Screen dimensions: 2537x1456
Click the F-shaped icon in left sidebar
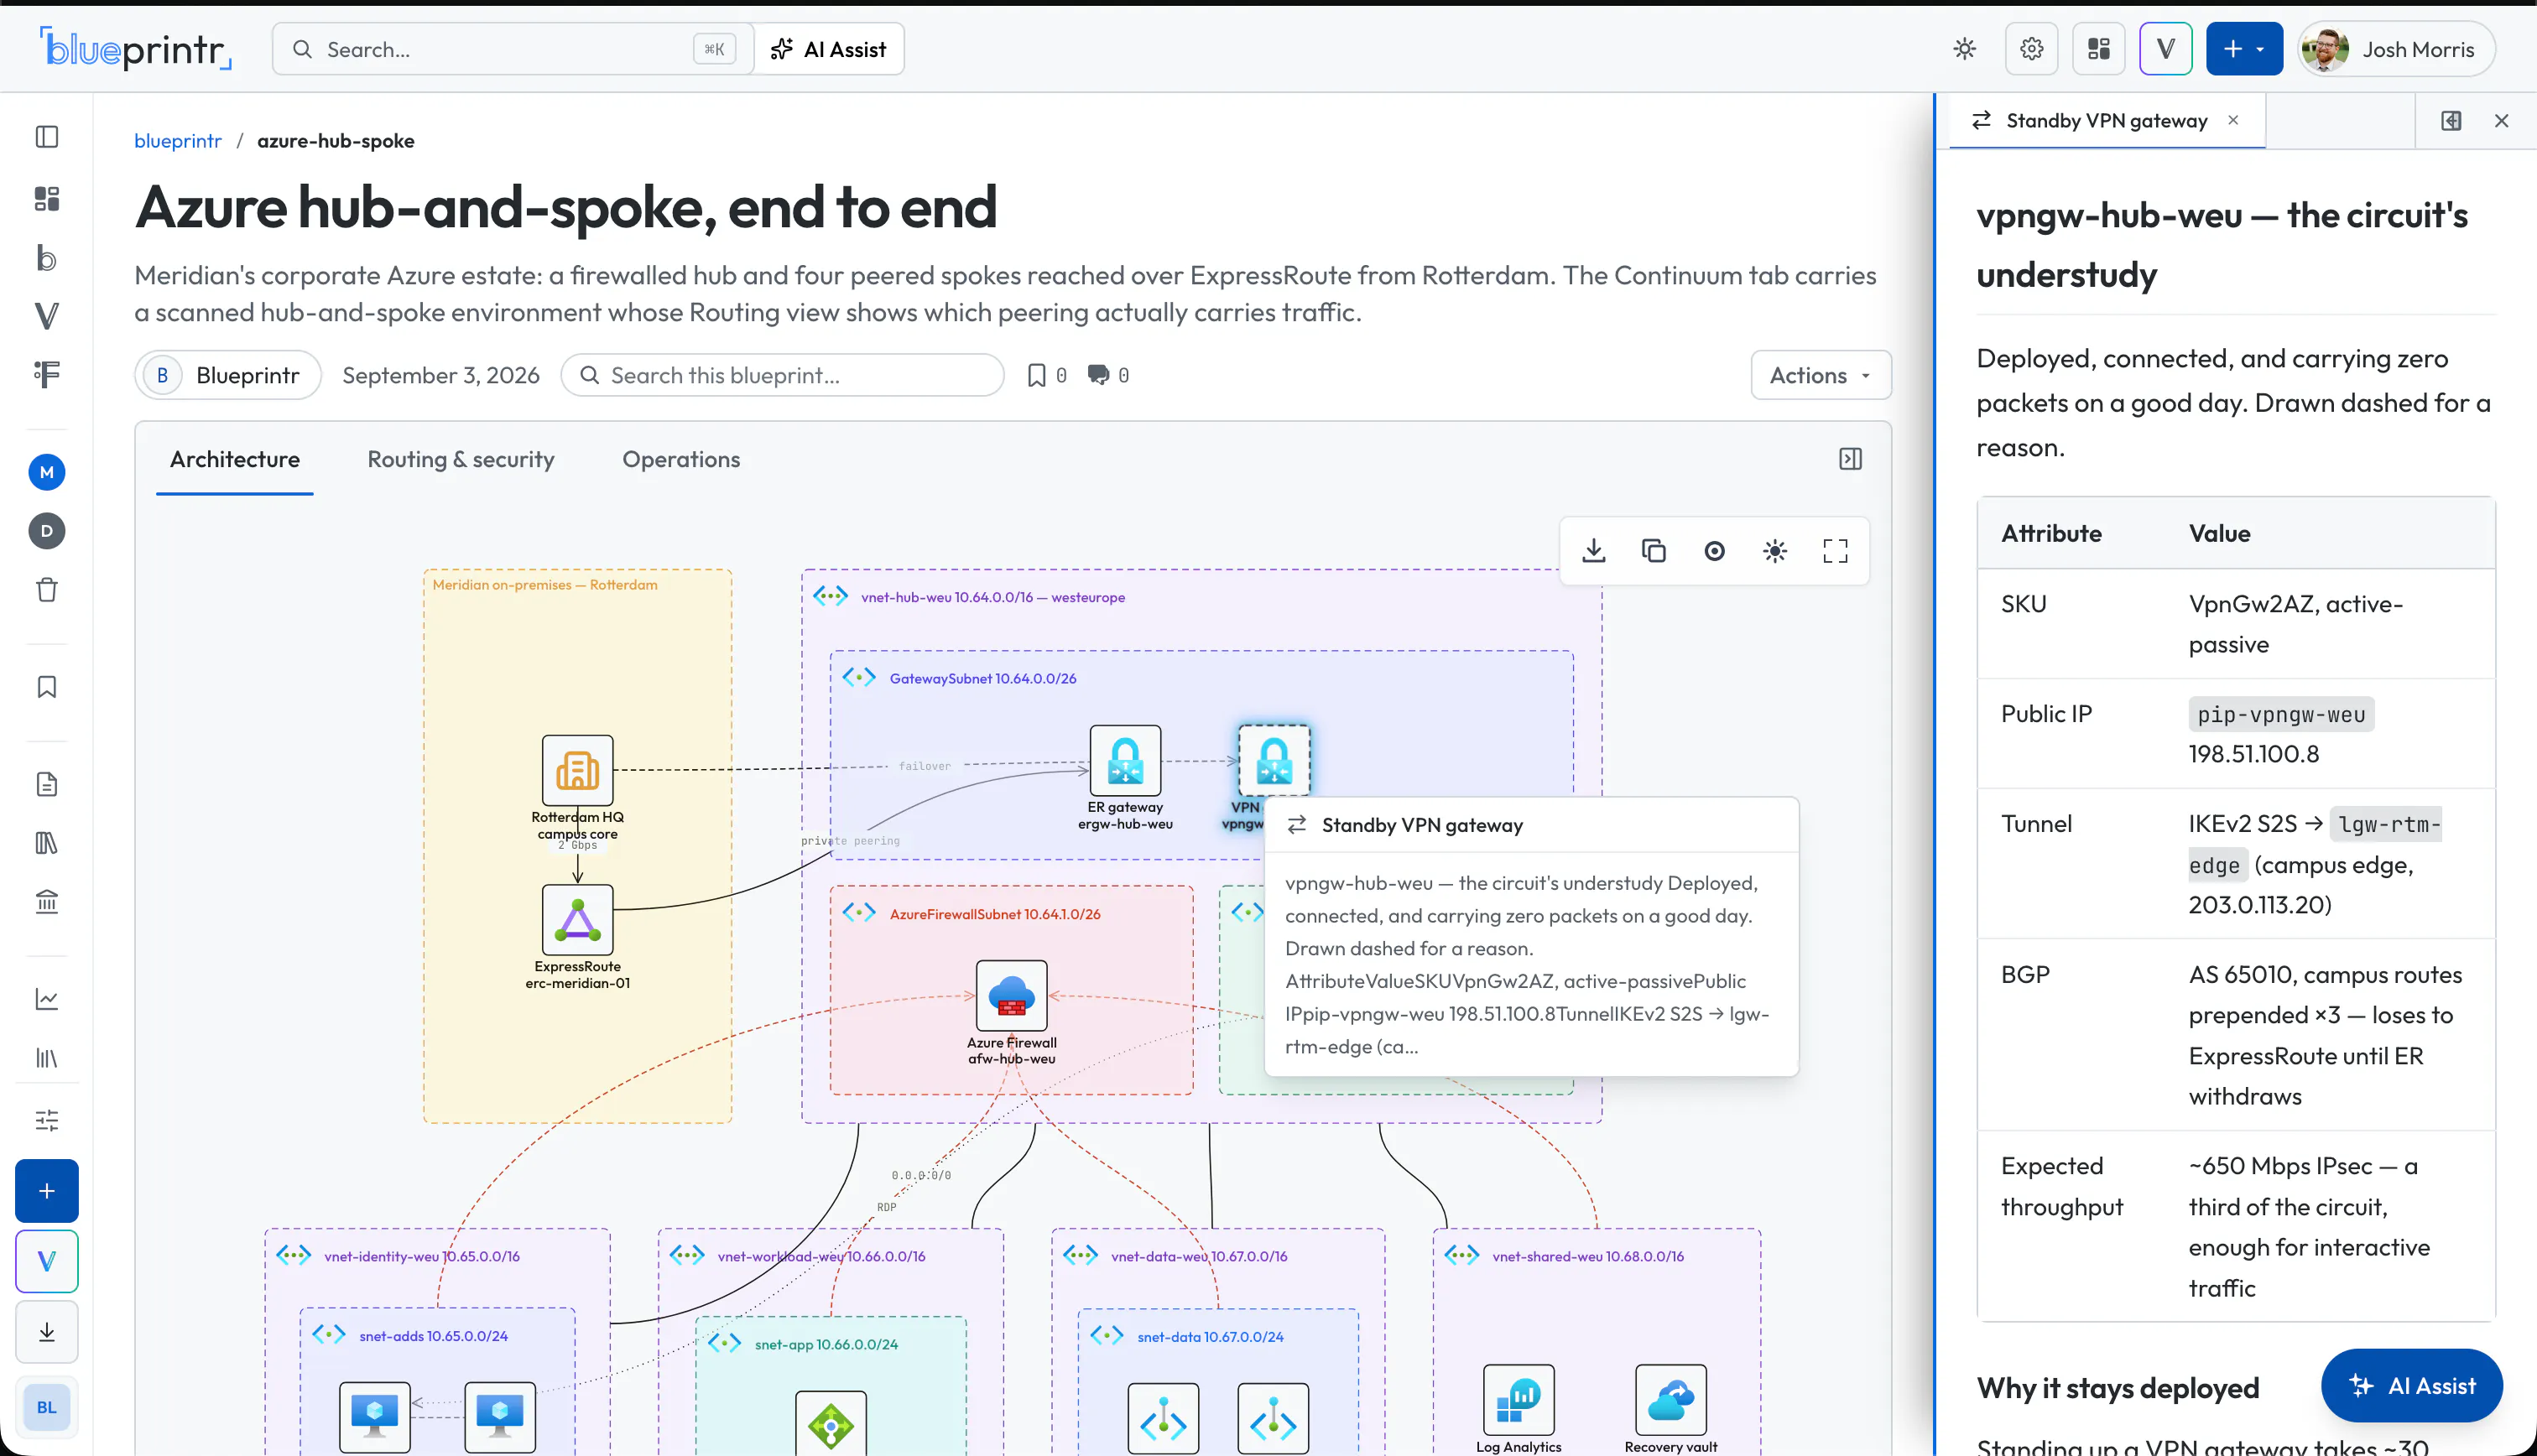point(47,374)
